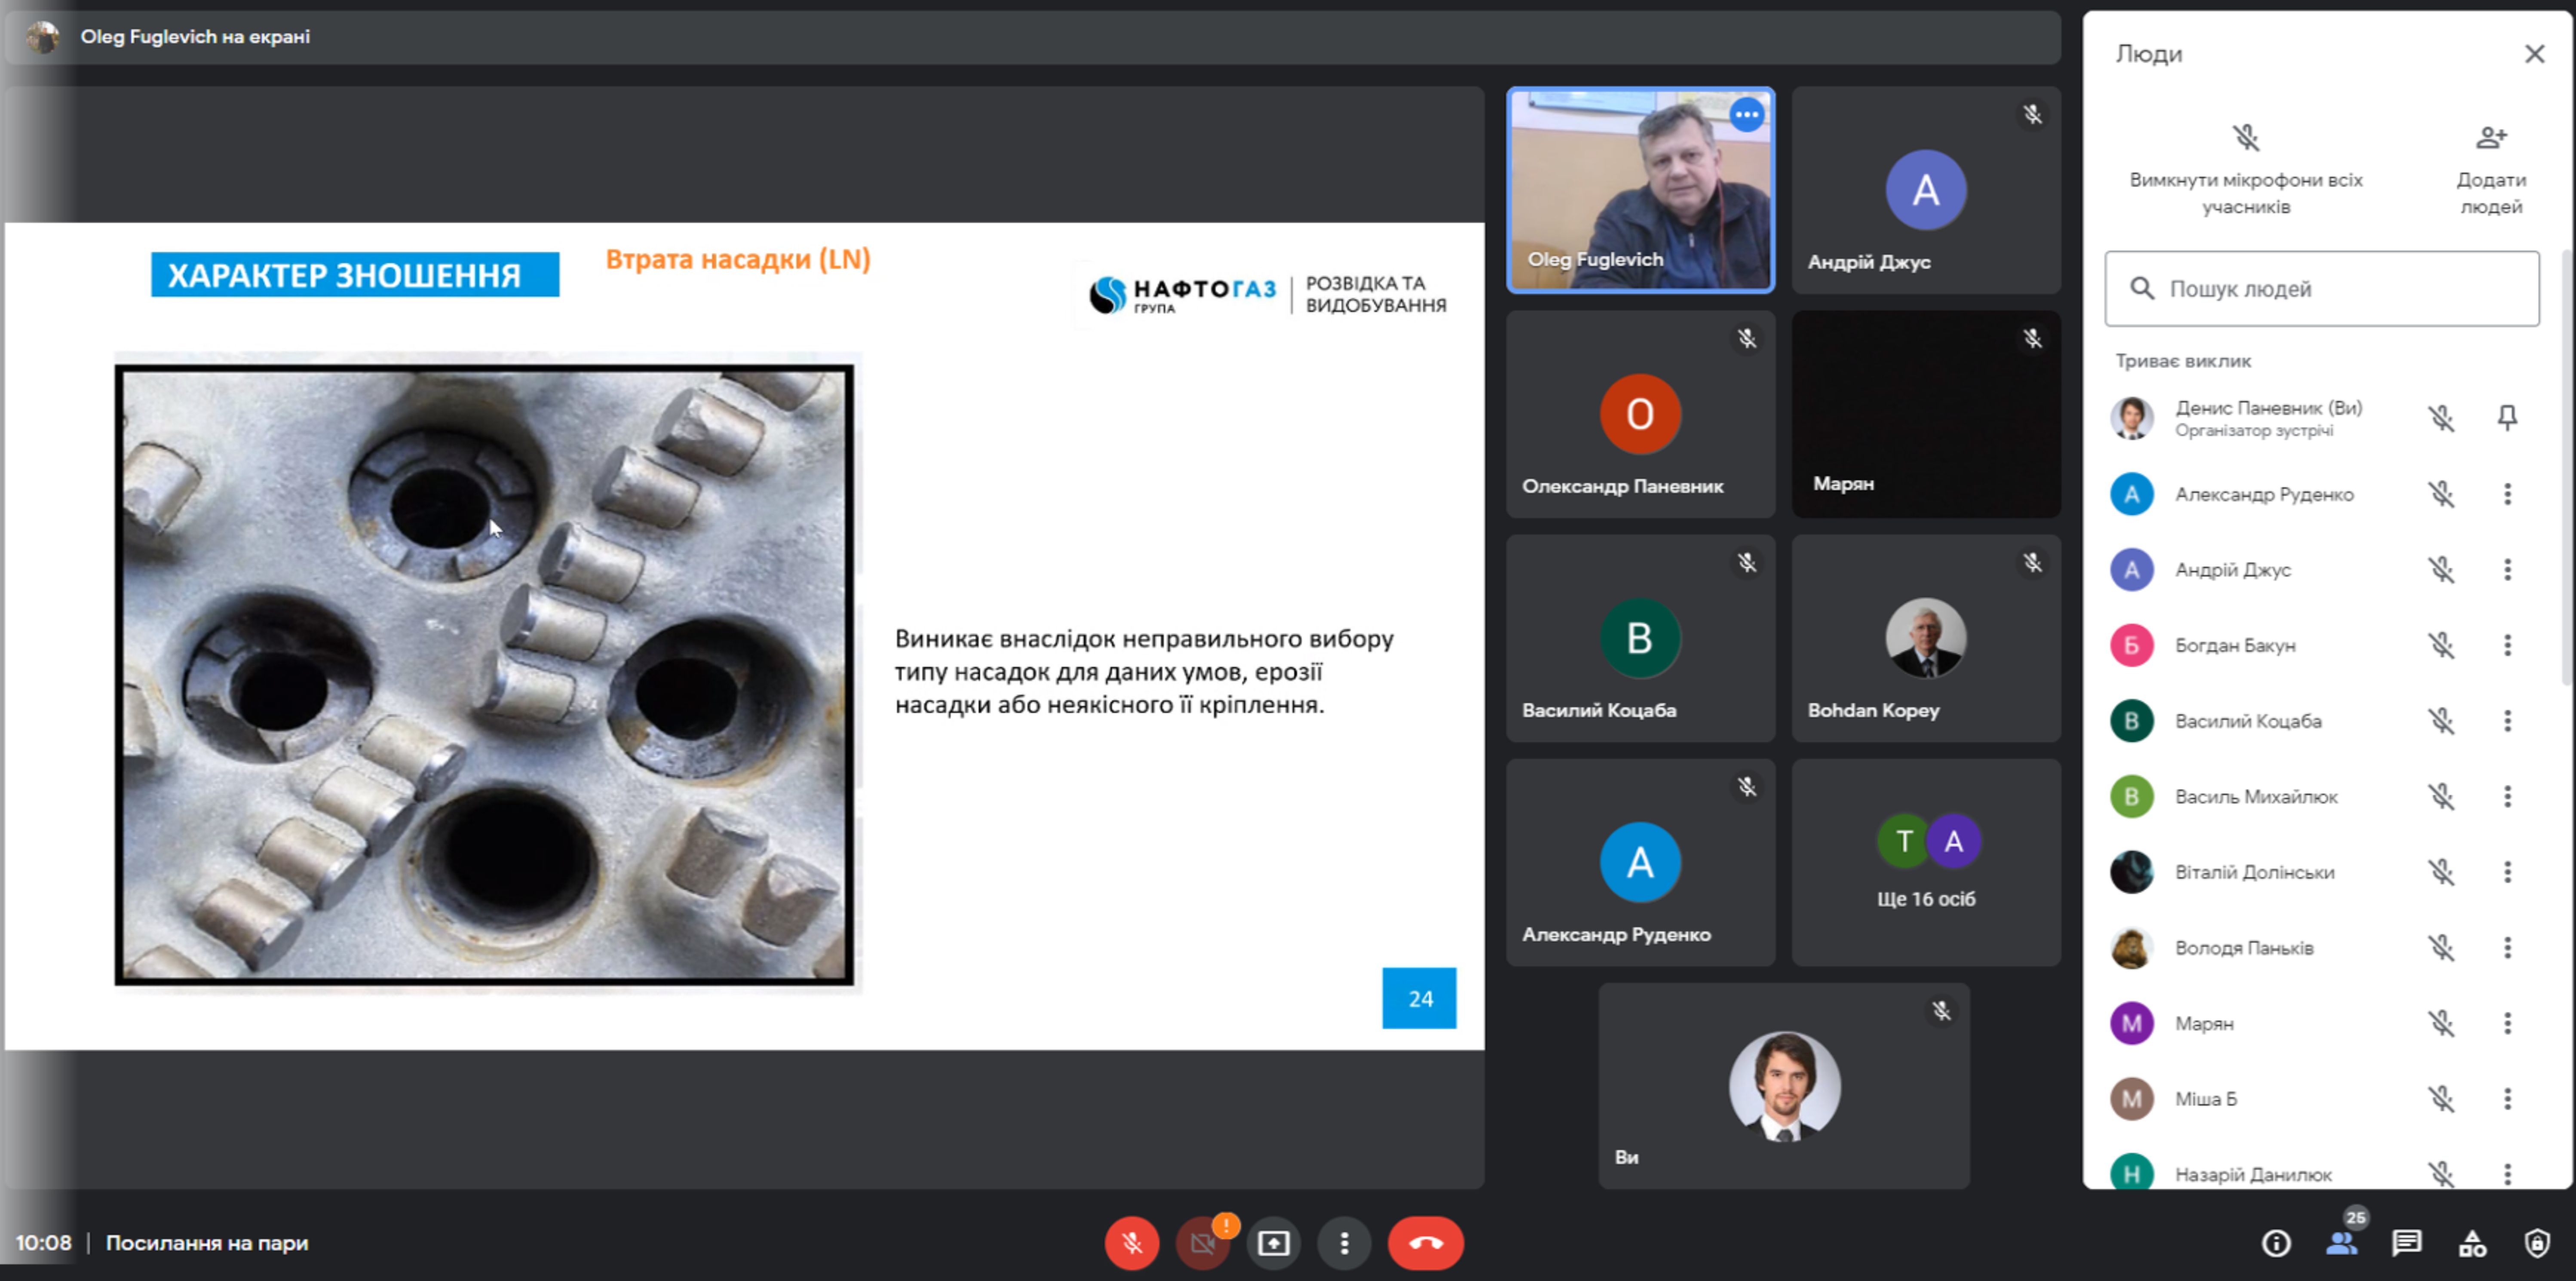Screen dimensions: 2576x1281
Task: Toggle camera with the red camera button
Action: [x=1202, y=1243]
